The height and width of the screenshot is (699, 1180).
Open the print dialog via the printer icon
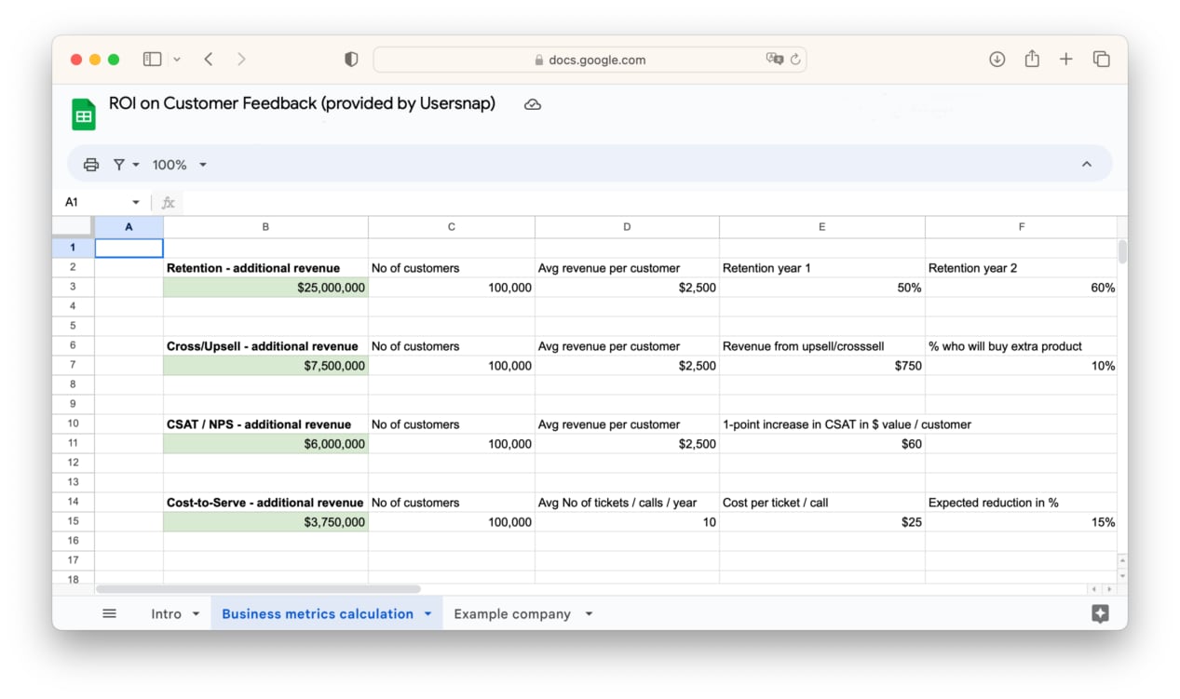pos(90,164)
